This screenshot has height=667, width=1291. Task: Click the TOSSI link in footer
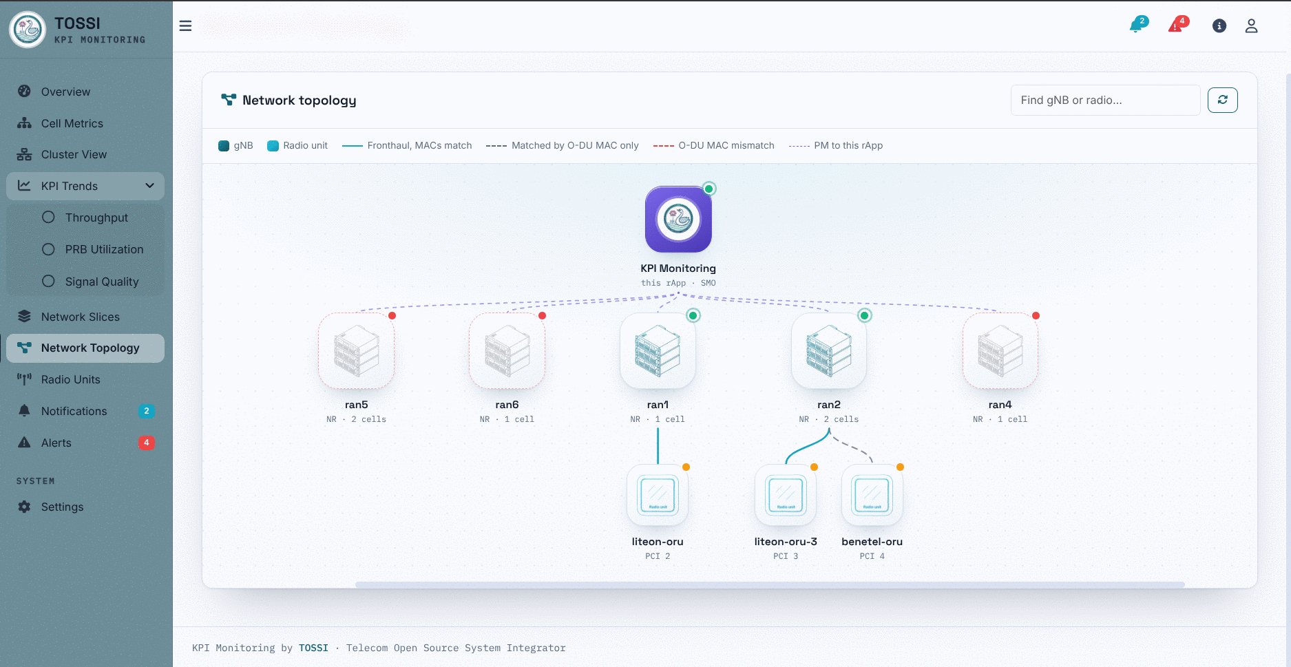tap(313, 648)
